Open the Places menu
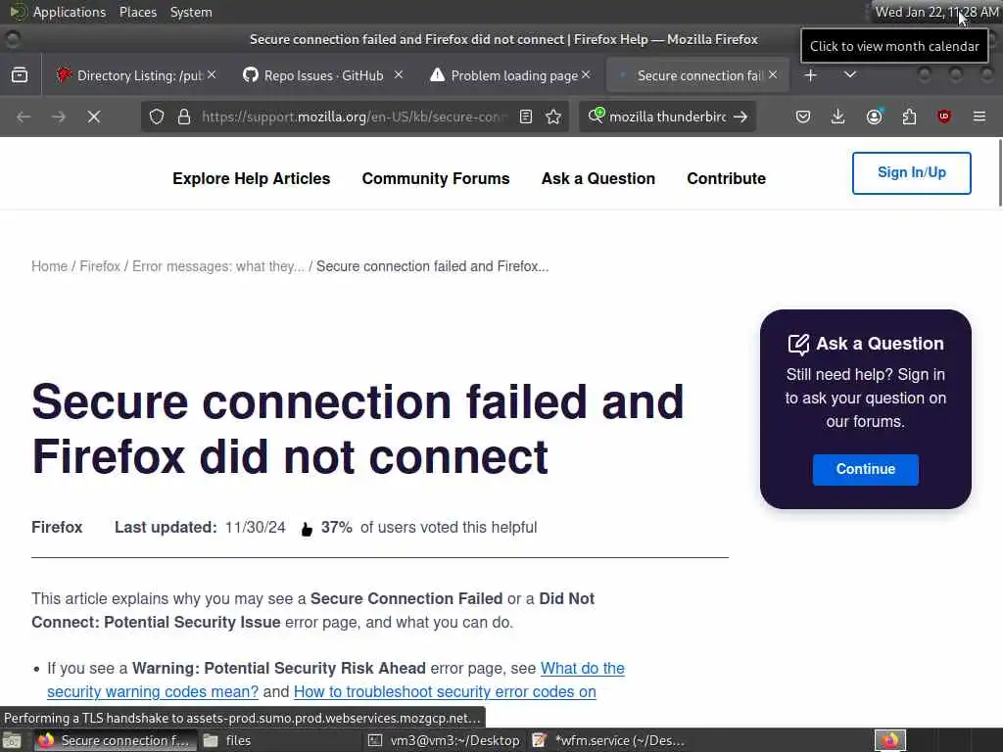The width and height of the screenshot is (1003, 752). coord(137,12)
